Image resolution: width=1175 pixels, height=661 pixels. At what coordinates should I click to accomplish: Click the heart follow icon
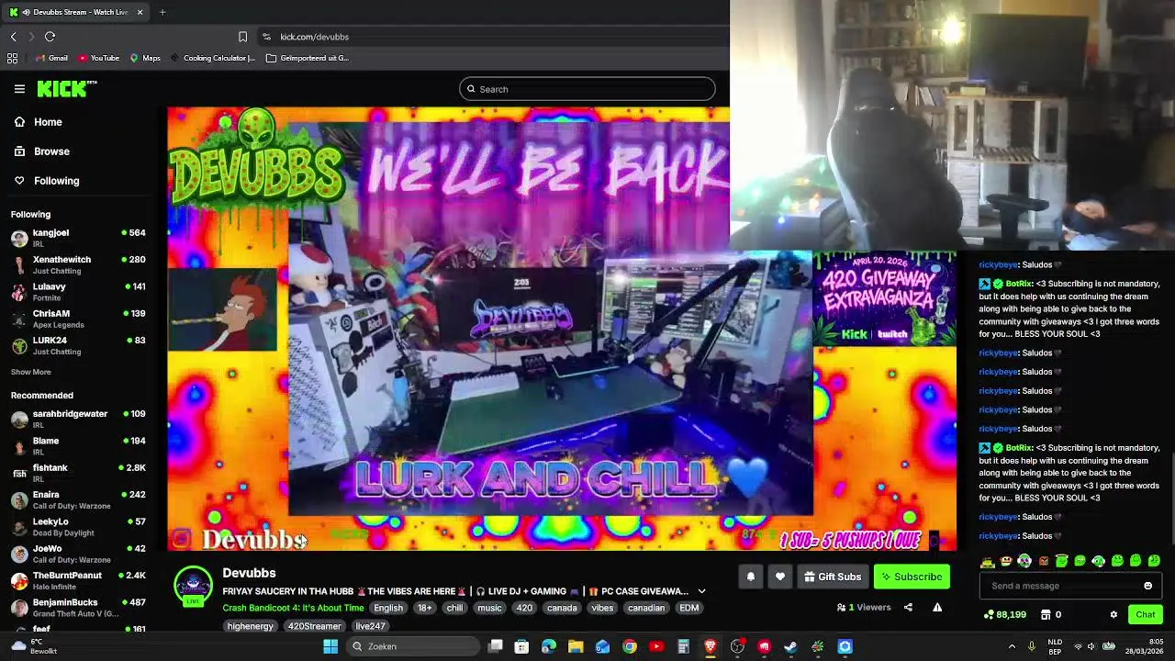pyautogui.click(x=779, y=577)
